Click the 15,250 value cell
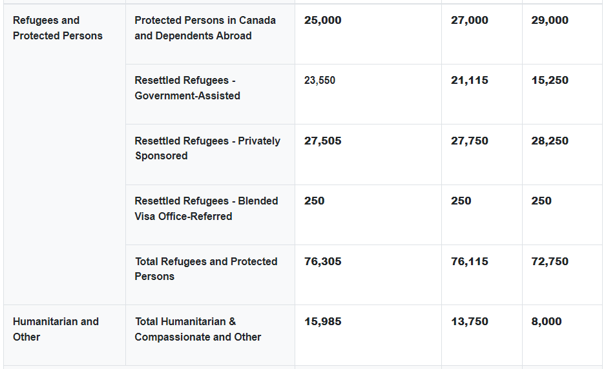This screenshot has width=606, height=369. click(x=550, y=81)
